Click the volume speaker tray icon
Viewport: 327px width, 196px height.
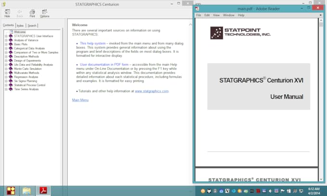270,191
